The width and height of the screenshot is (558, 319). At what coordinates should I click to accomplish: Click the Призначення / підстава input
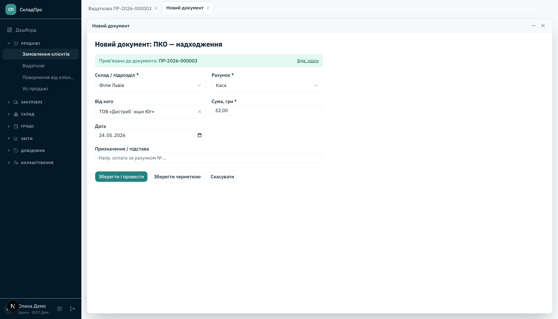coord(209,158)
